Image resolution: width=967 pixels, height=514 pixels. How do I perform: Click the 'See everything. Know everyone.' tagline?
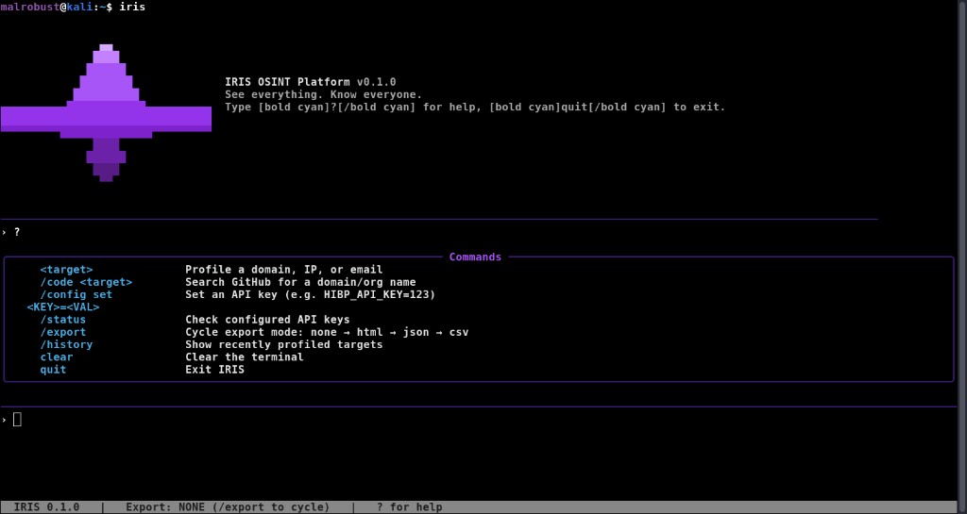pos(324,94)
